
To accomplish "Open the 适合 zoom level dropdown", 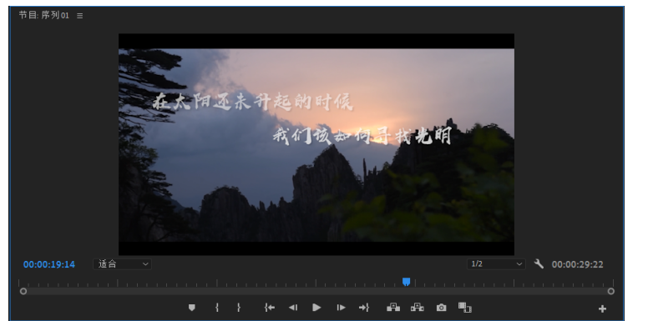I will coord(122,264).
